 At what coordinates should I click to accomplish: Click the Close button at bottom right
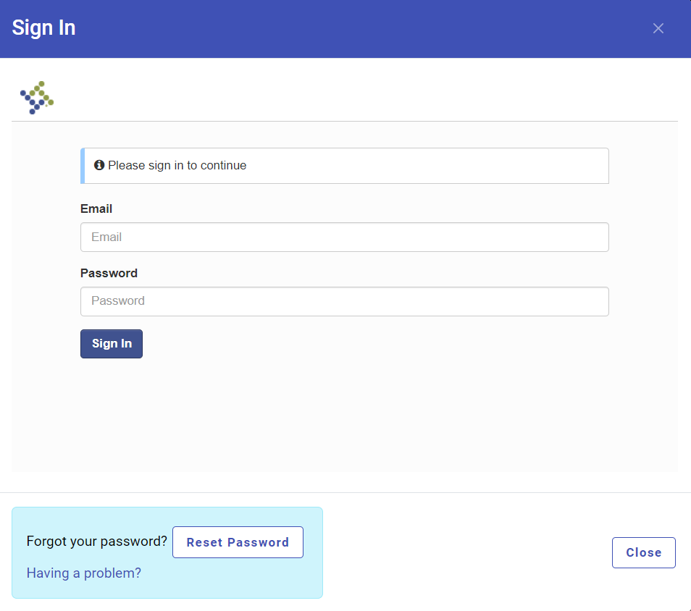[643, 552]
